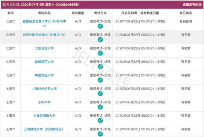Click pencil icon in 中国农业大学 row
Viewport: 204px width, 137px height.
100,80
